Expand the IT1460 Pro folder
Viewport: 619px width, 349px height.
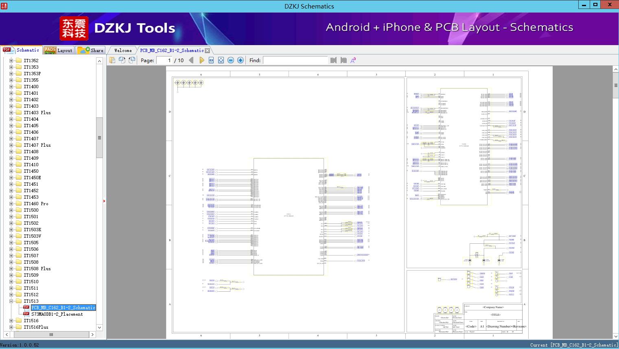pos(11,204)
